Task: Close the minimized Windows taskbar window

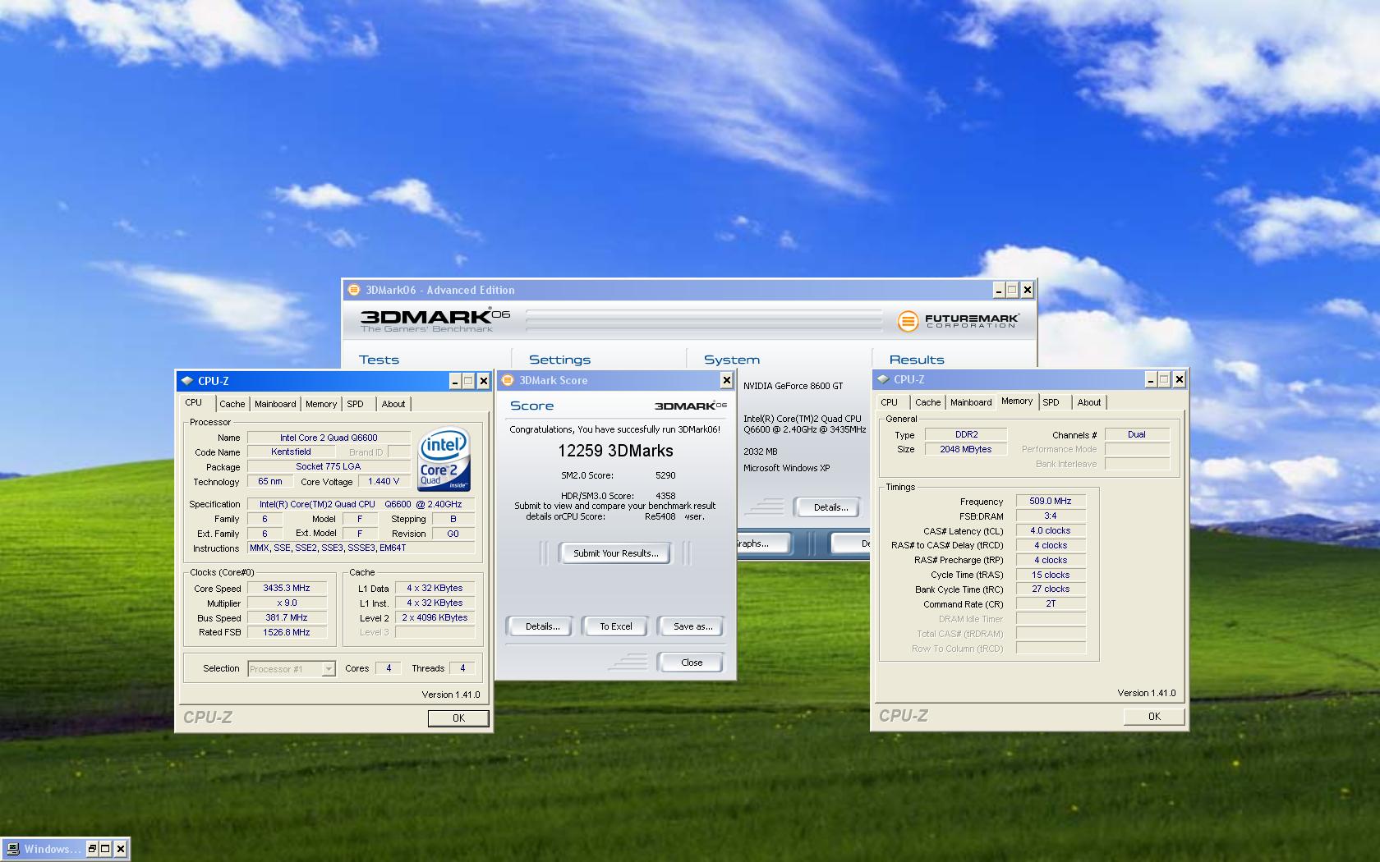Action: (121, 849)
